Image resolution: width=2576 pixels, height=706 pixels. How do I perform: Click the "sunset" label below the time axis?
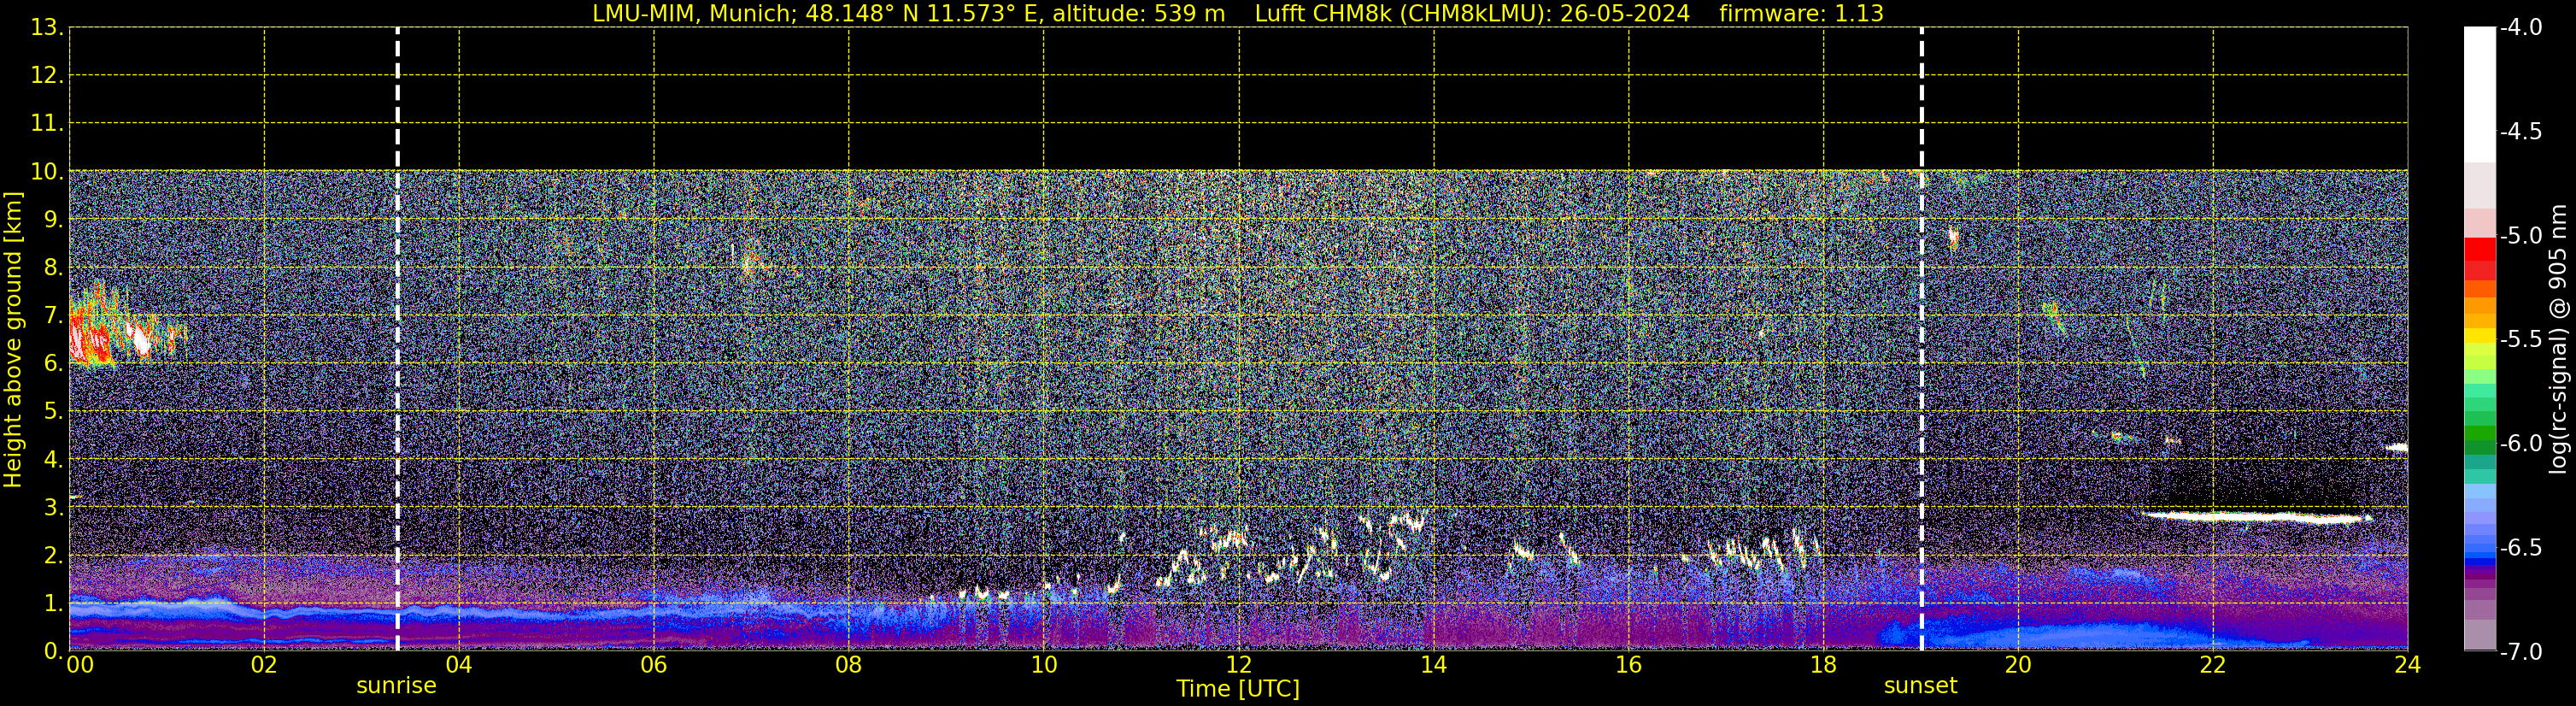click(1920, 686)
